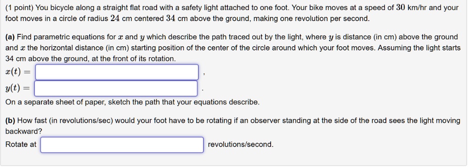Select the bold '(b)' part marker
Image resolution: width=469 pixels, height=168 pixels.
[x=10, y=121]
